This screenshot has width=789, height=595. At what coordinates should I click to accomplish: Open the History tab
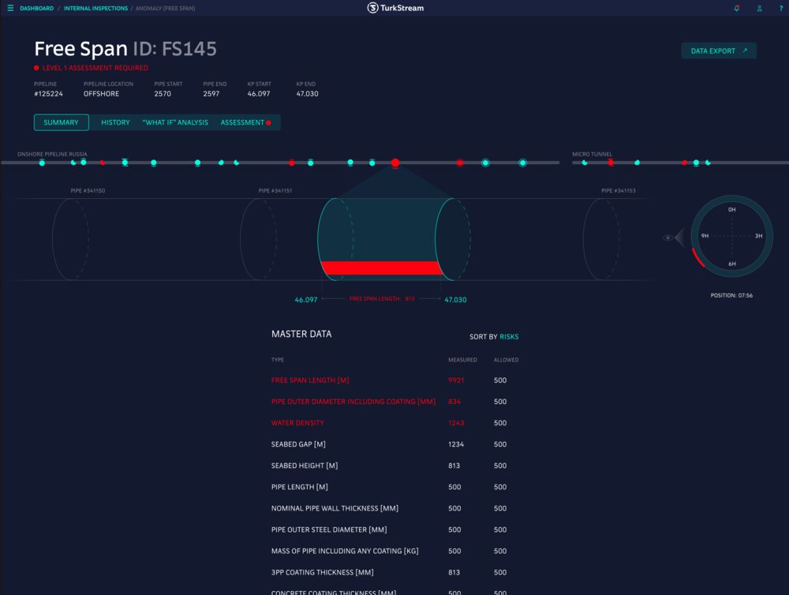click(x=115, y=122)
